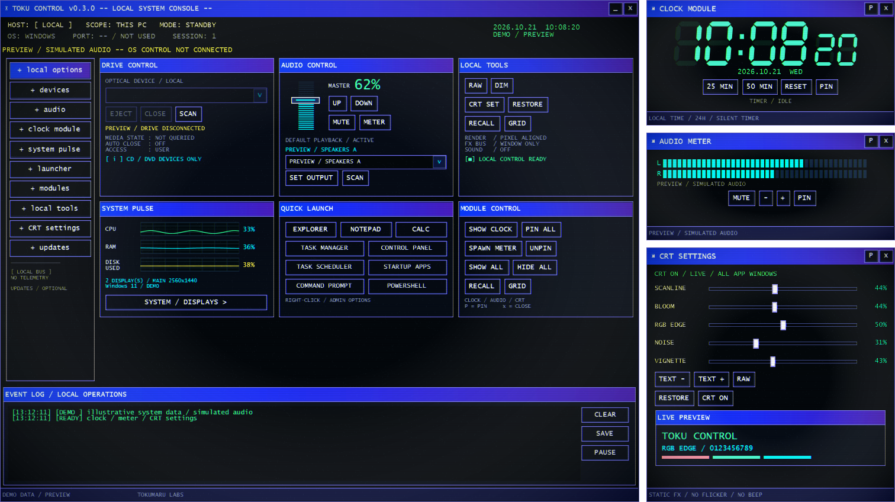This screenshot has height=502, width=895.
Task: Toggle MUTE in the Audio Control panel
Action: coord(341,123)
